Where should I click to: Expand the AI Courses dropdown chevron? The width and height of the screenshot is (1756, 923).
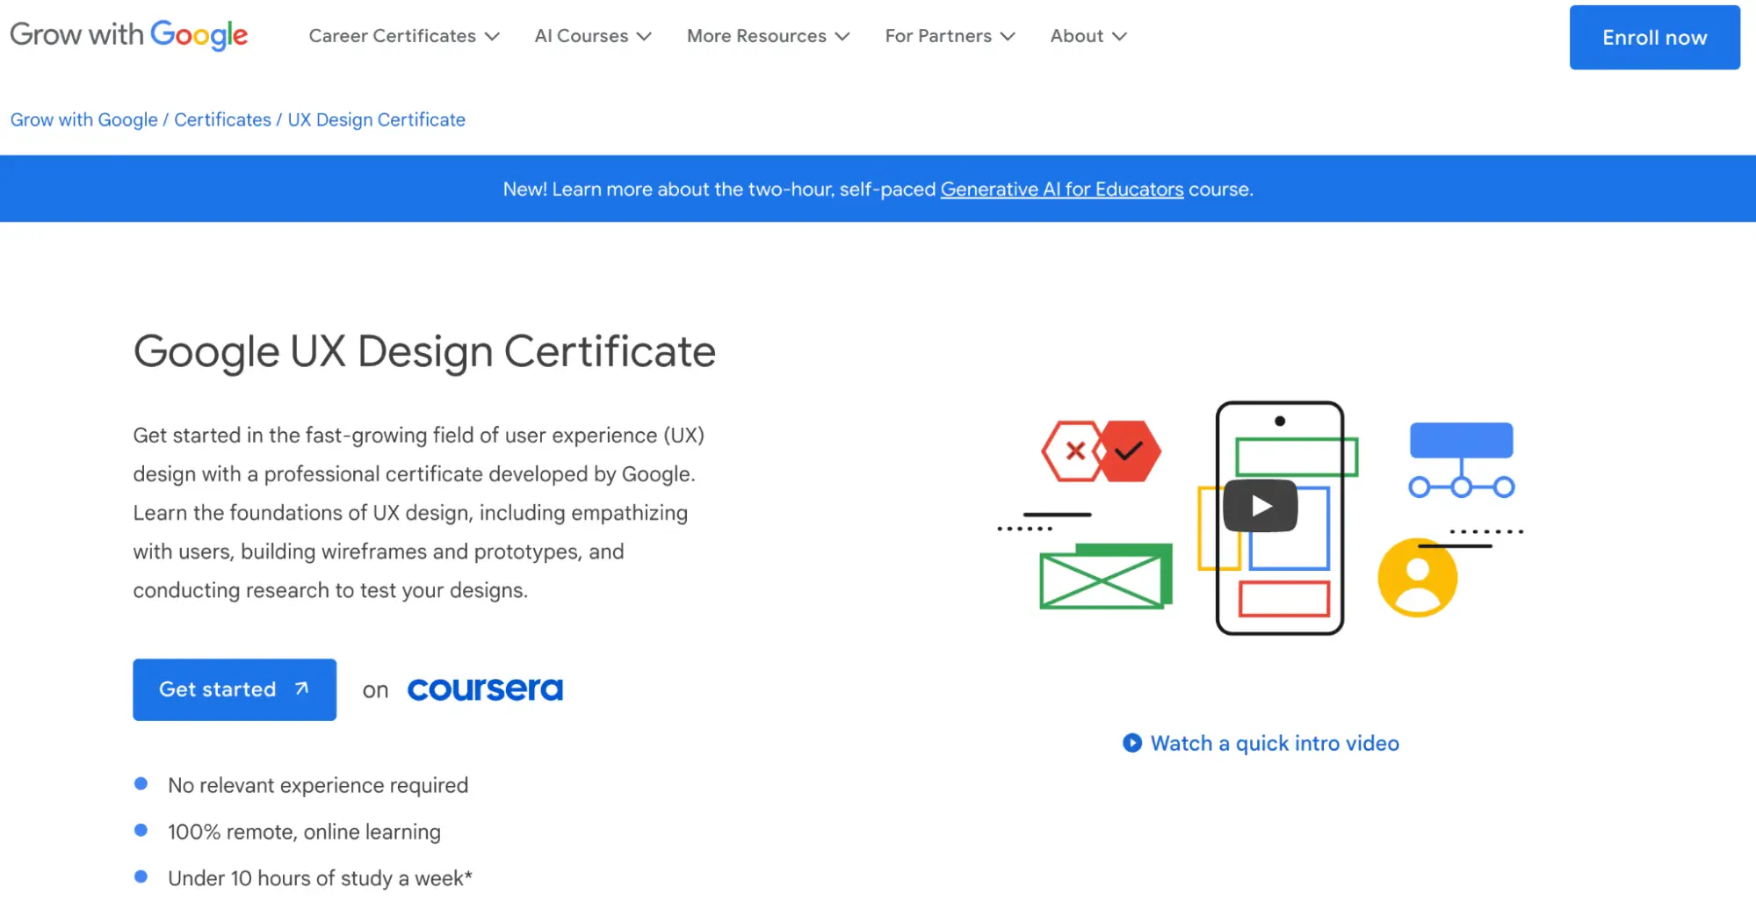tap(645, 37)
